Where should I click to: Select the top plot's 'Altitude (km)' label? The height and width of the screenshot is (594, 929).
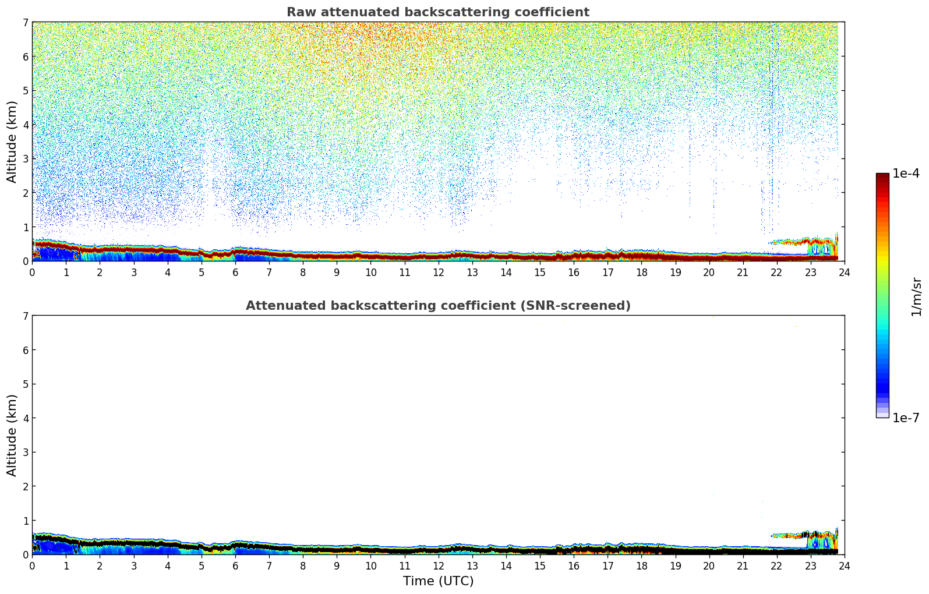pyautogui.click(x=12, y=142)
